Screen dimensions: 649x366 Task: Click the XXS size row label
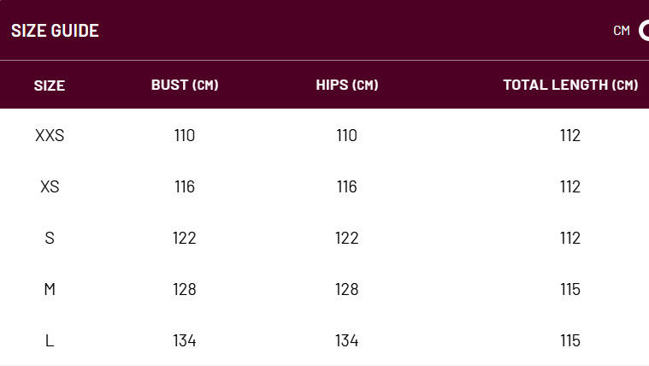tap(50, 135)
